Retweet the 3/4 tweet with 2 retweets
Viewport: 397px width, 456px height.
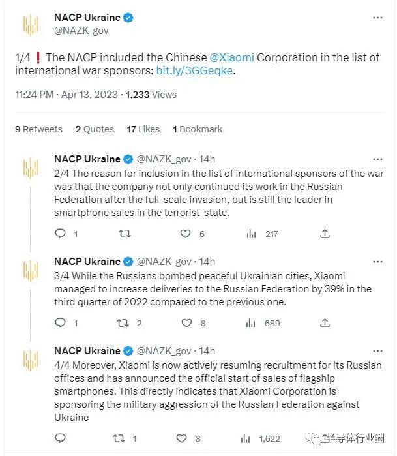click(x=123, y=323)
